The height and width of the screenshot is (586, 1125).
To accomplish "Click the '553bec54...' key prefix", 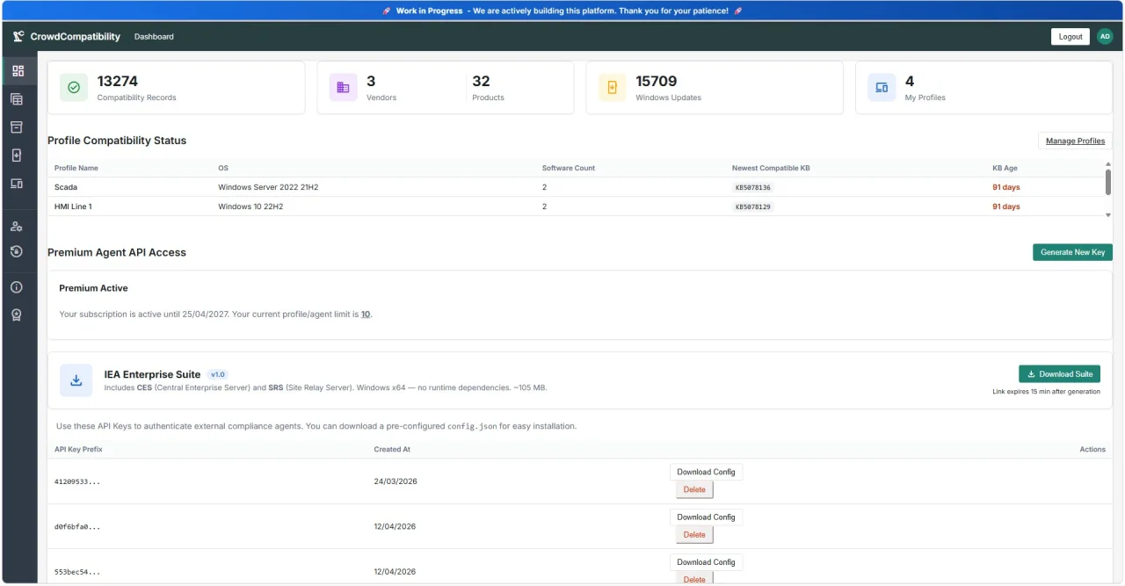I will 77,571.
